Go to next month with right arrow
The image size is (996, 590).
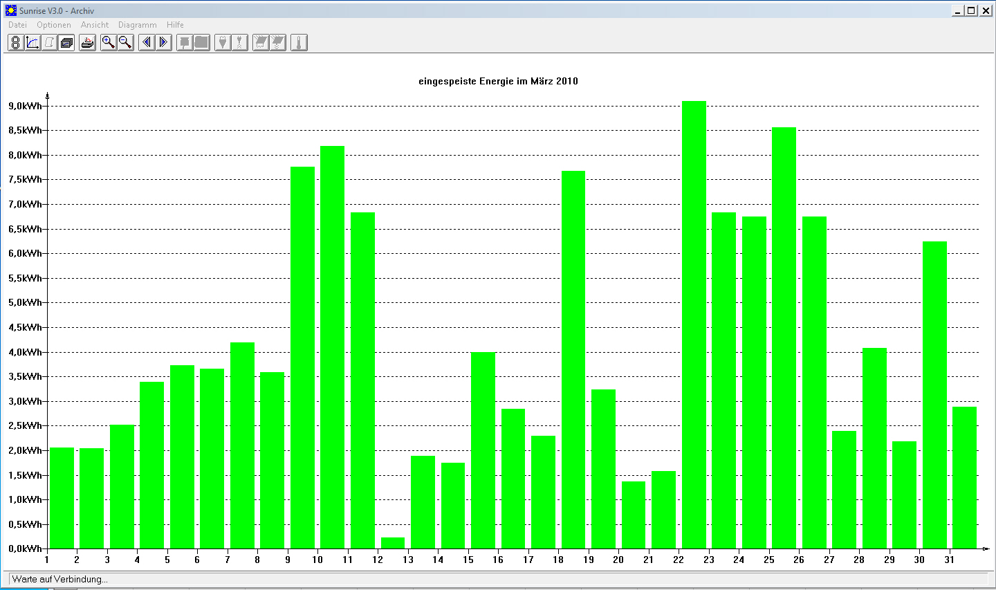[163, 43]
